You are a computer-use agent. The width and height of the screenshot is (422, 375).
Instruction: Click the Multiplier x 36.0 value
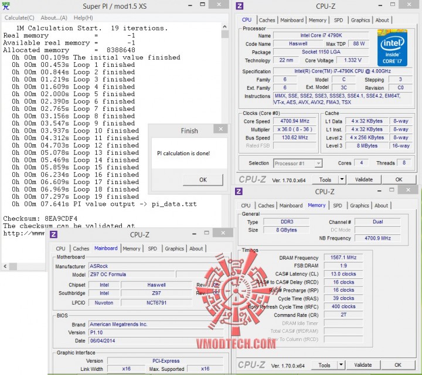point(295,129)
